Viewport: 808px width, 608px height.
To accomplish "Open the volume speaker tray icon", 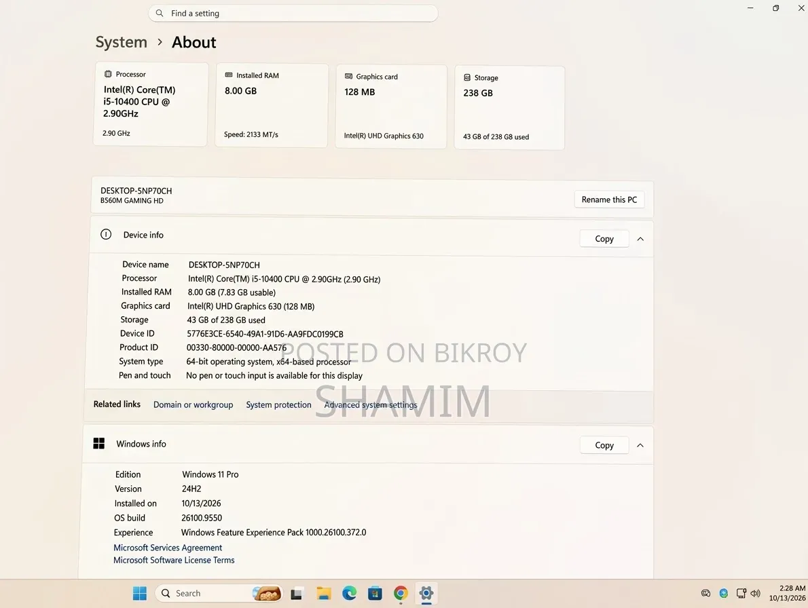I will pos(756,594).
